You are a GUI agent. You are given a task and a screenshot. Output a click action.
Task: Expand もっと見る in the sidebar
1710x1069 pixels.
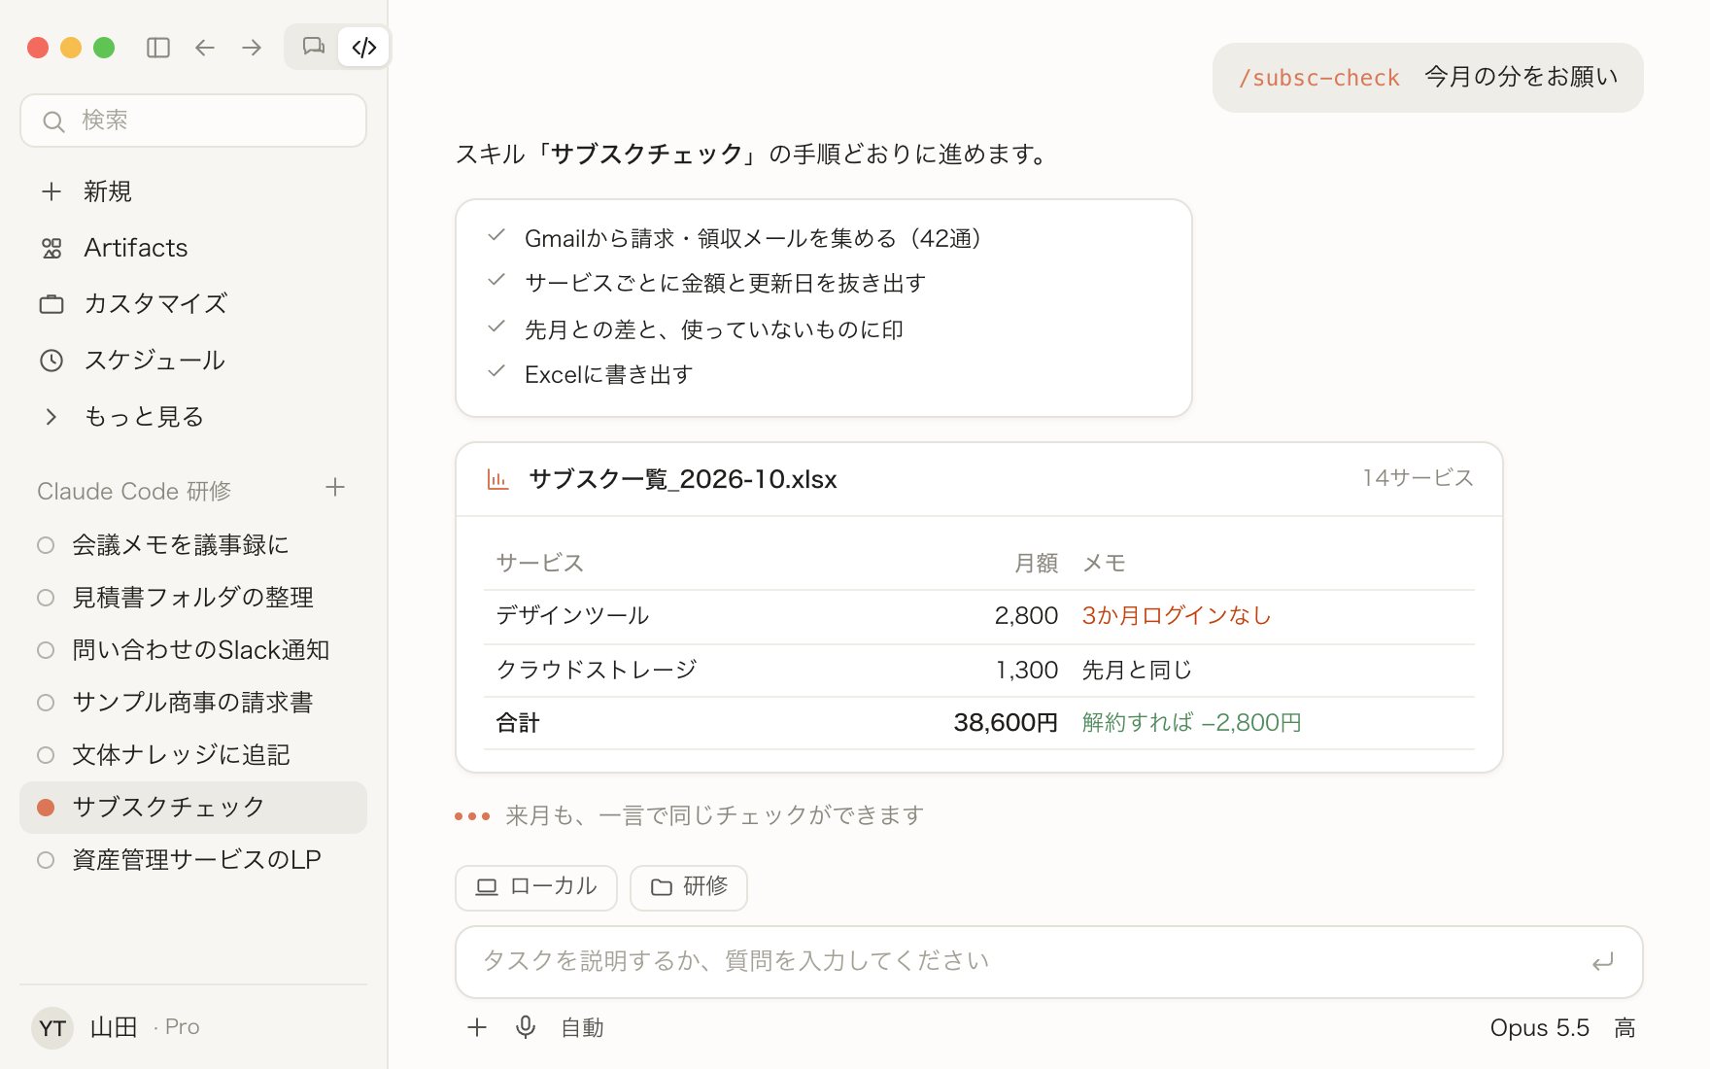[193, 417]
